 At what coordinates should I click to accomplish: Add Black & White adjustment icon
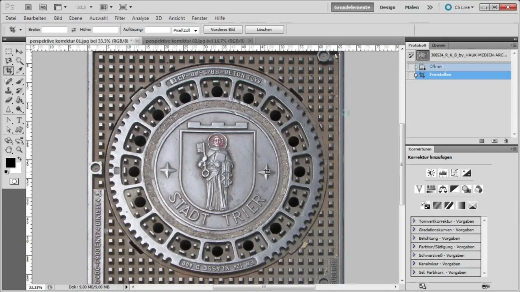coord(455,189)
